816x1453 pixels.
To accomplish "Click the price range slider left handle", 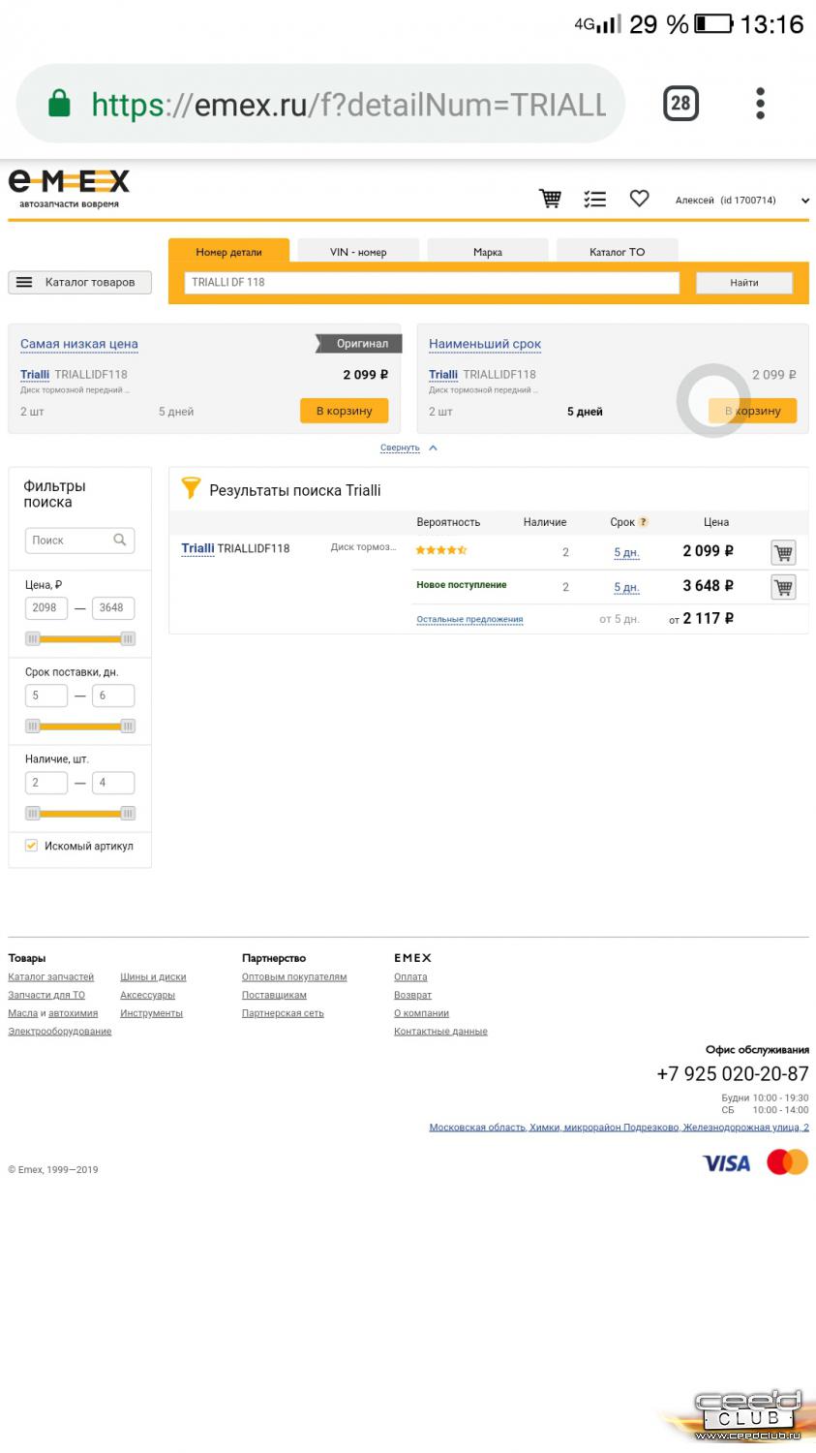I will click(33, 639).
